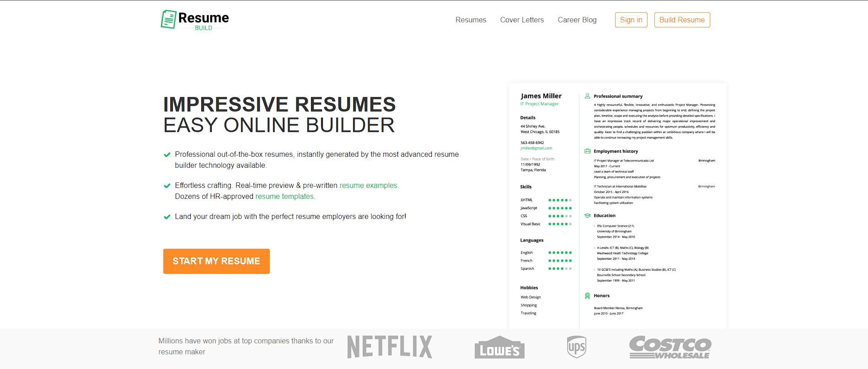Click the Professional summary person icon
Image resolution: width=868 pixels, height=369 pixels.
pos(588,96)
